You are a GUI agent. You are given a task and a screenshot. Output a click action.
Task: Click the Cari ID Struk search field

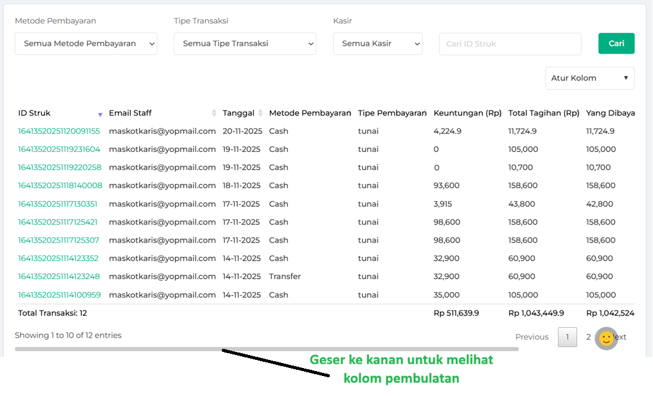[510, 44]
